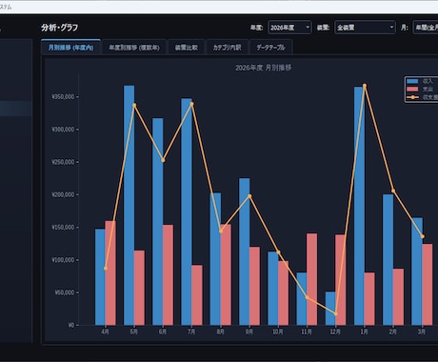
Task: Click the 分析・グラフ page heading
Action: pyautogui.click(x=59, y=28)
